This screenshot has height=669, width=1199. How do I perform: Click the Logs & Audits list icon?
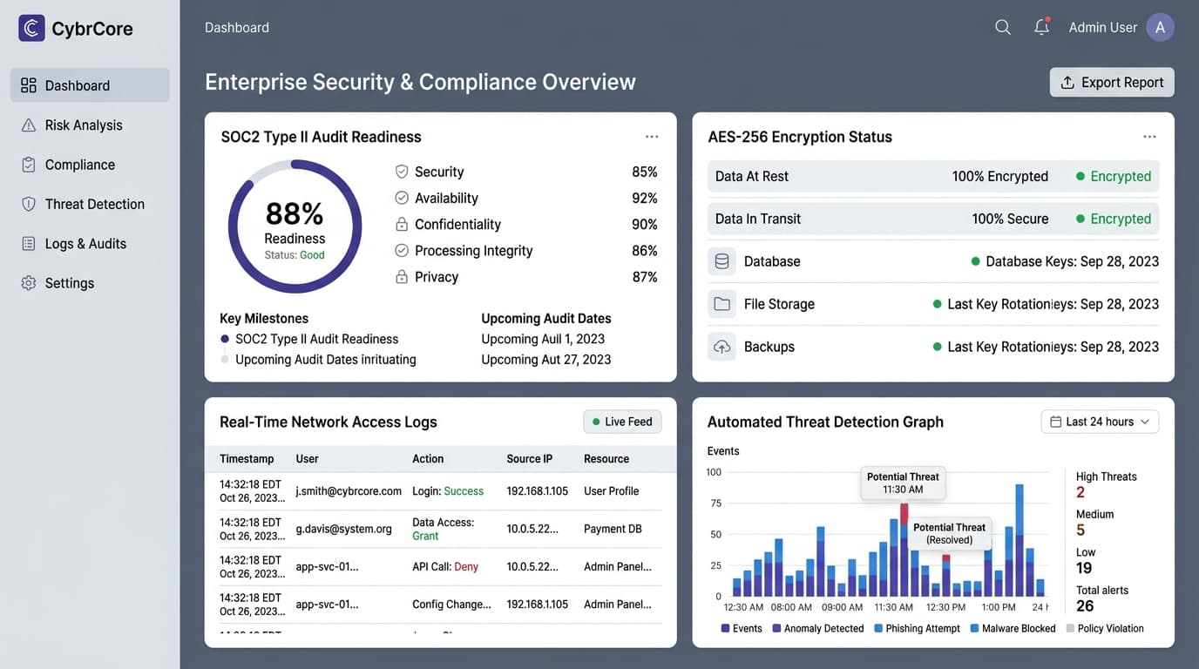(29, 244)
